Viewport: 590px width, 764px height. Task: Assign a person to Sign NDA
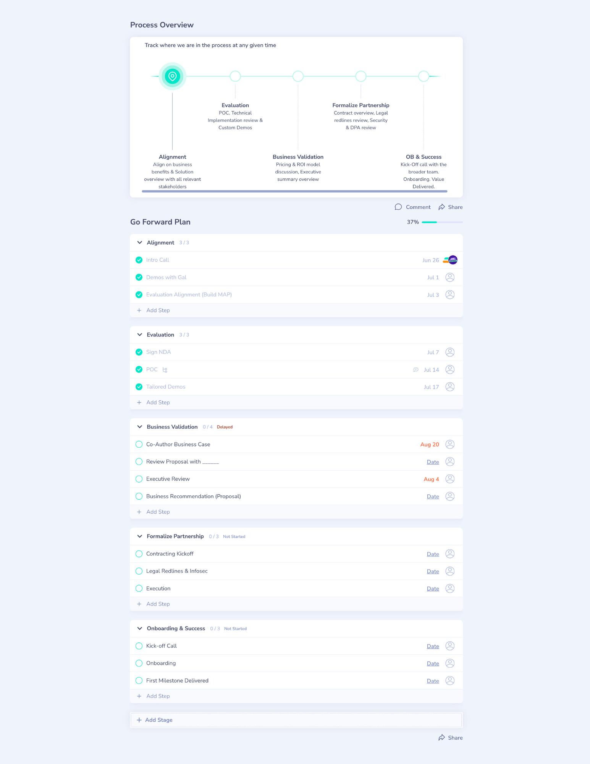450,352
